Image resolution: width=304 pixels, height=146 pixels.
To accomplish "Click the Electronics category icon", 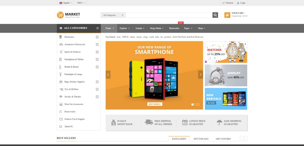I will pos(60,37).
